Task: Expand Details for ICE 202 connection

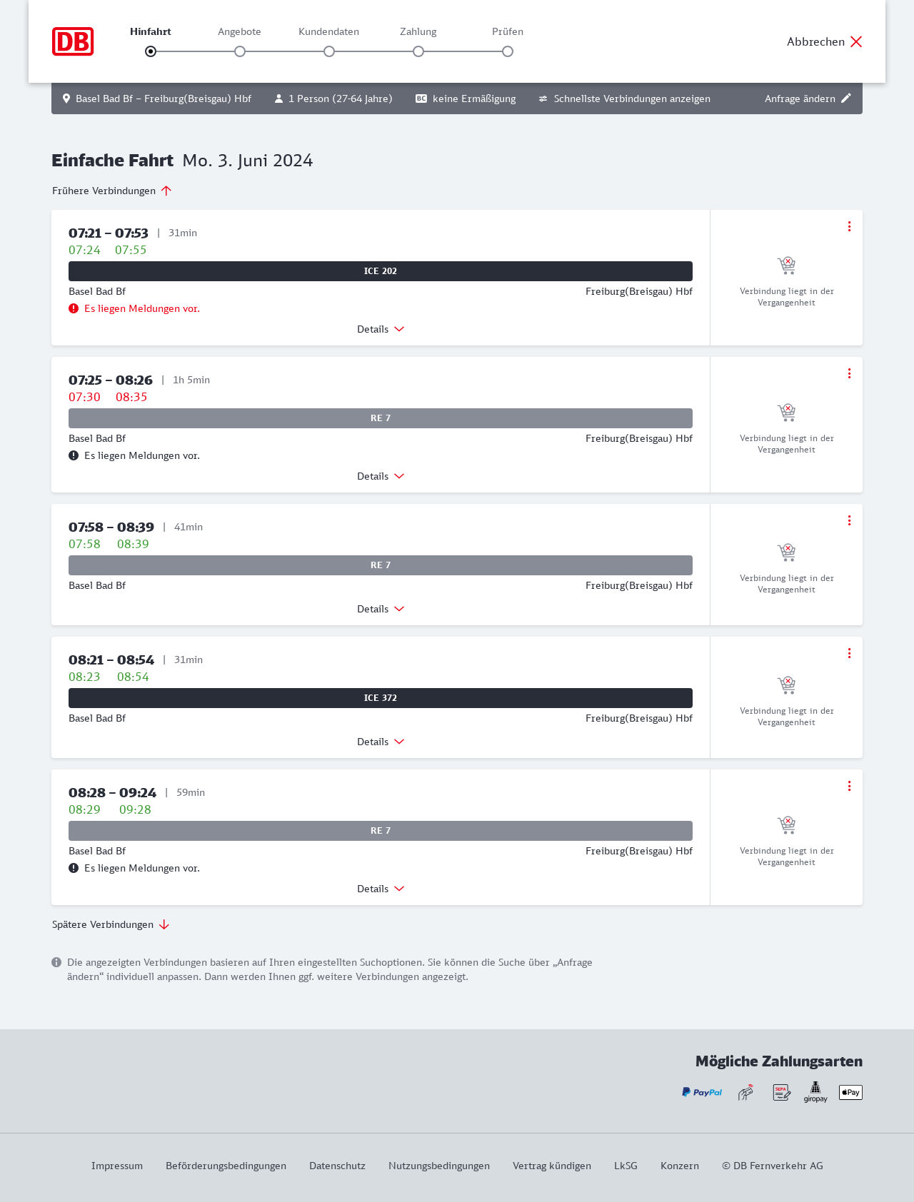Action: coord(381,329)
